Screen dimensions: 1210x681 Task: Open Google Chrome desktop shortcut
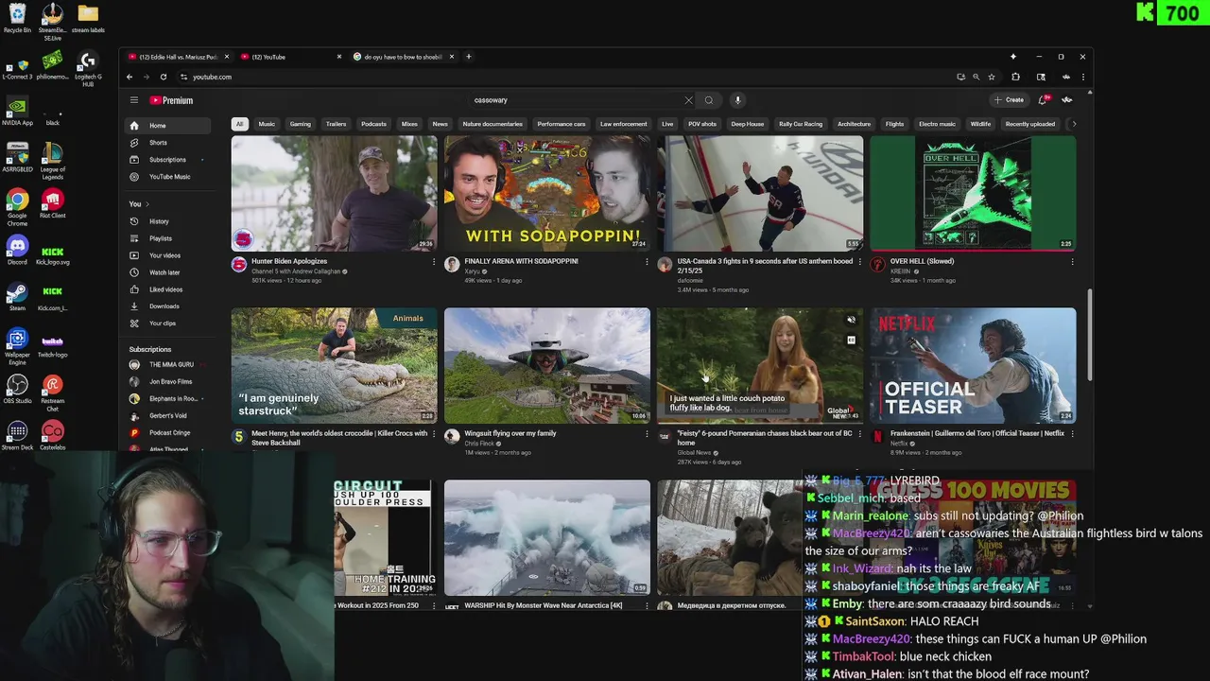tap(17, 207)
